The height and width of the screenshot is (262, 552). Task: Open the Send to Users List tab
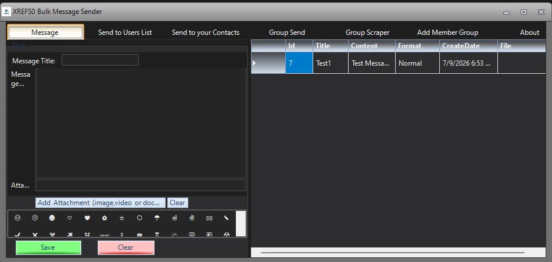point(125,33)
